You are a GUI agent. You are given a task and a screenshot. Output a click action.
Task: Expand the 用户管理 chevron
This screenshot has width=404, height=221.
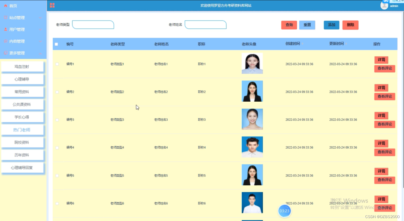41,30
